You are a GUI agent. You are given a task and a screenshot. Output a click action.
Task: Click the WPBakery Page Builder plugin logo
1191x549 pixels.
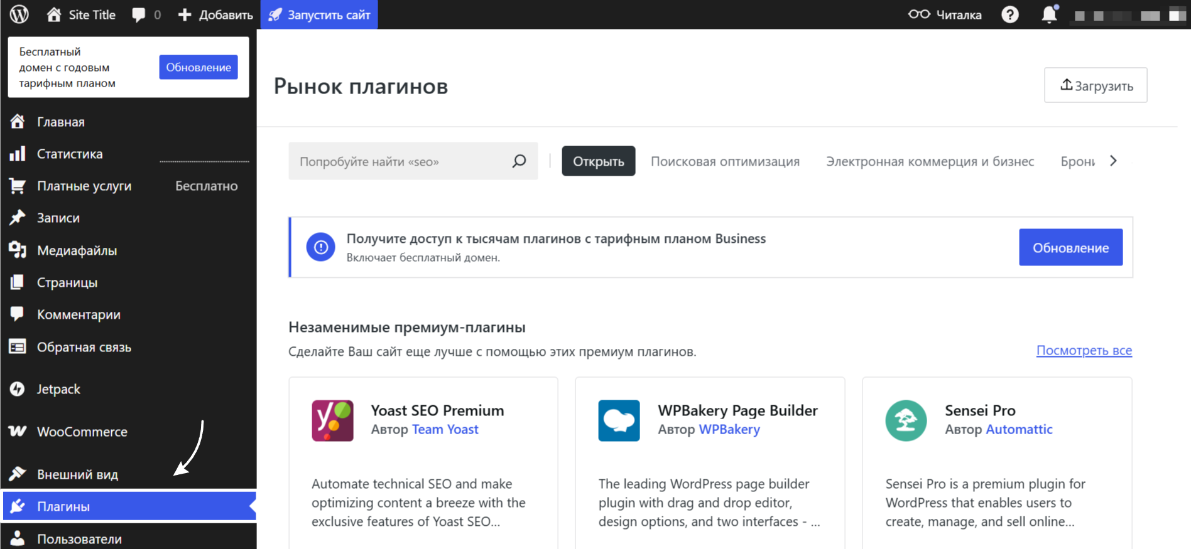tap(619, 420)
